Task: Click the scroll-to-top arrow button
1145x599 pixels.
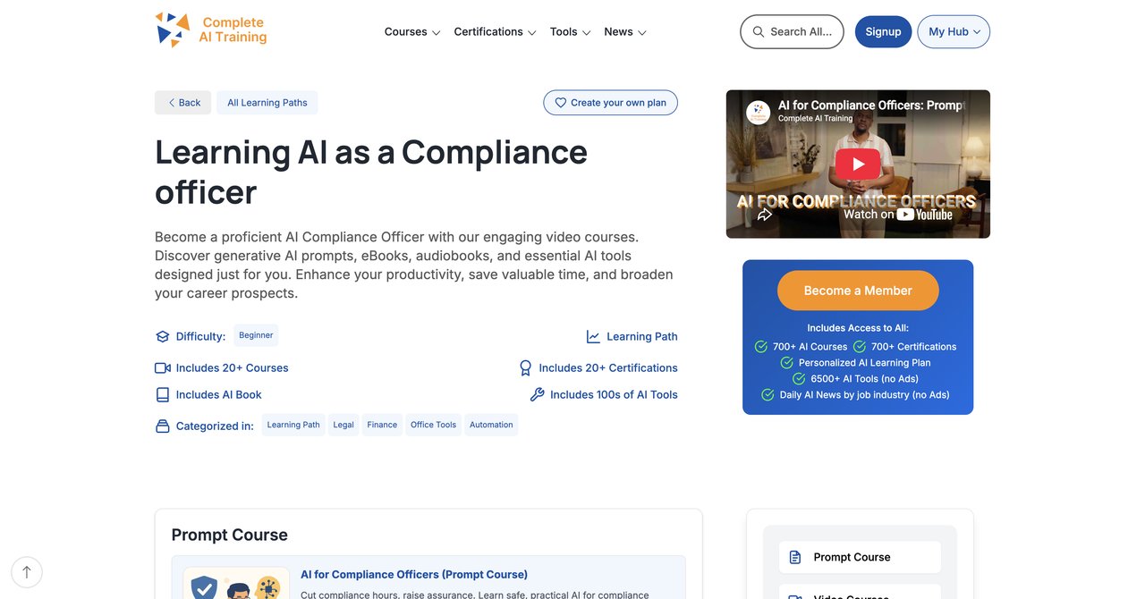Action: click(x=27, y=572)
